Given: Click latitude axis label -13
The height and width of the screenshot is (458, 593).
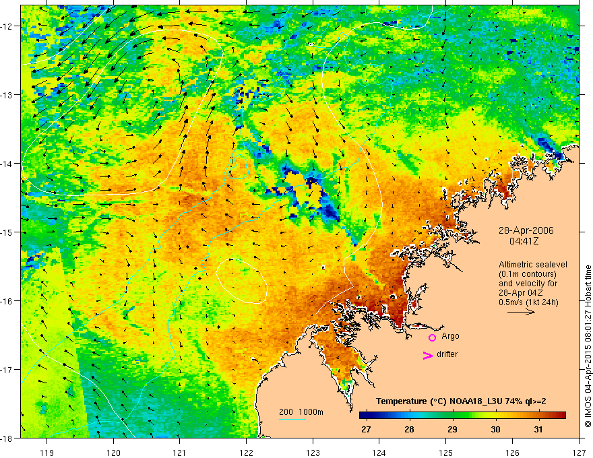Looking at the screenshot, I should (7, 95).
